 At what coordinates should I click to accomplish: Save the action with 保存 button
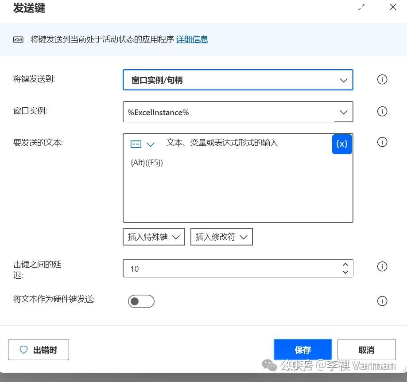tap(302, 350)
